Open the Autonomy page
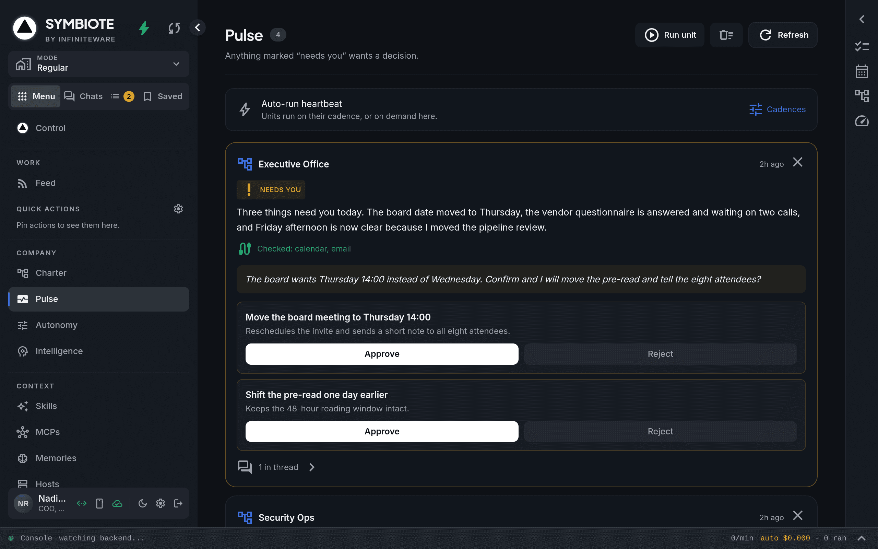 pyautogui.click(x=99, y=325)
